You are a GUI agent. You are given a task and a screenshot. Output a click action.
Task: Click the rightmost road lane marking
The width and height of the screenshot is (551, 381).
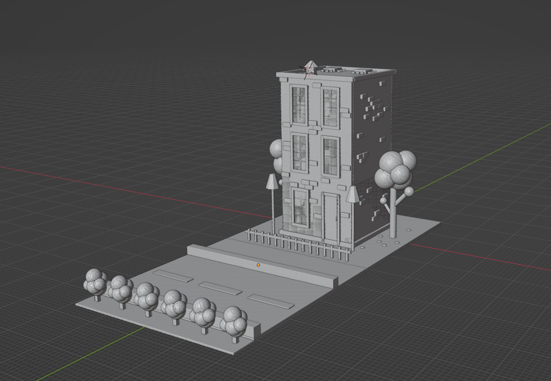pos(271,302)
